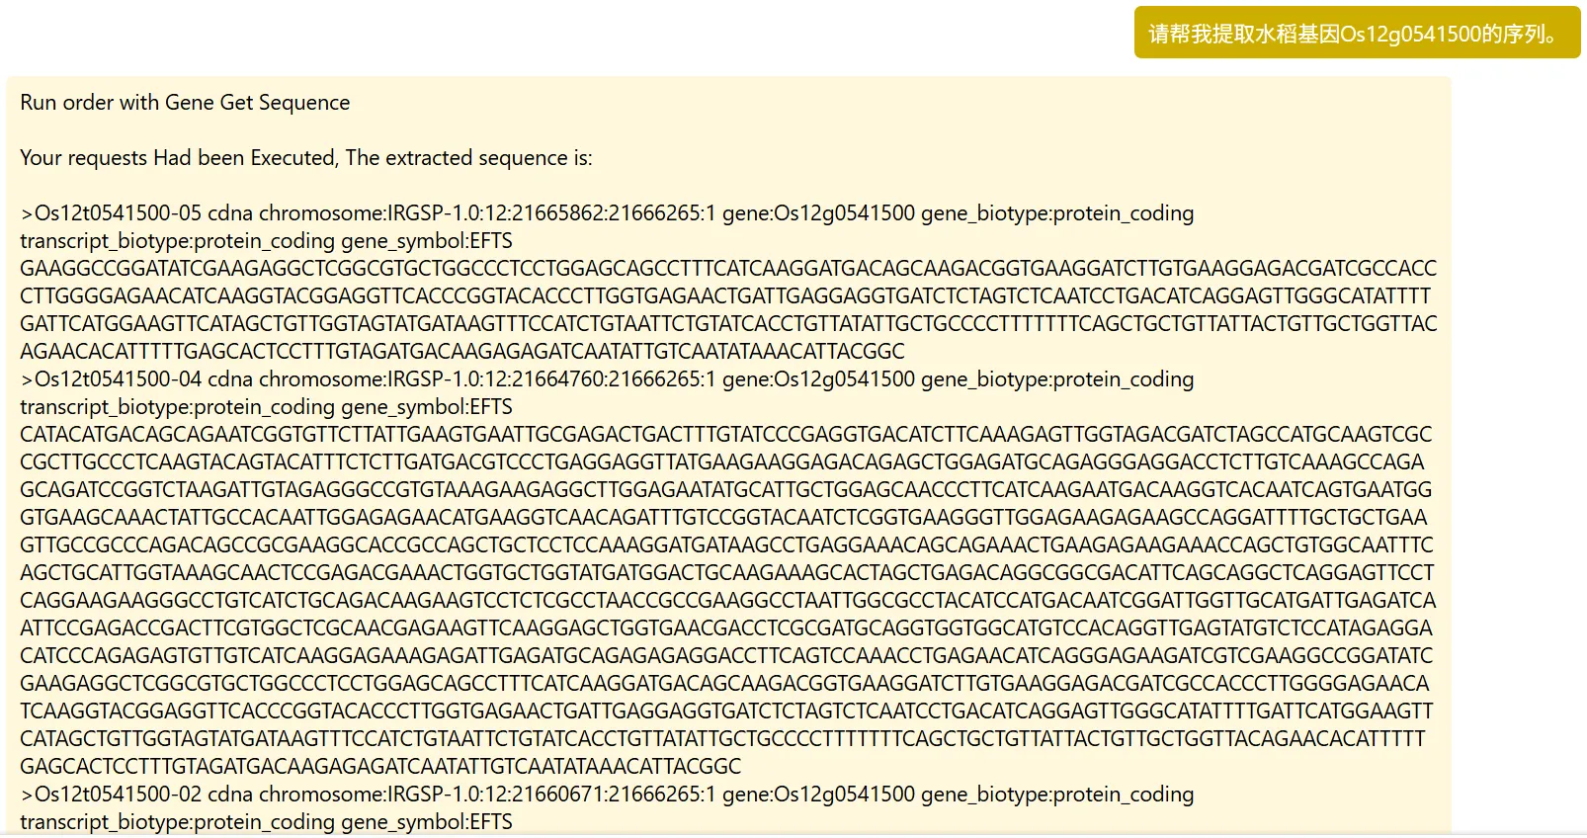The height and width of the screenshot is (838, 1587).
Task: Click the Os12t0541500-04 cdna header line
Action: coord(607,379)
